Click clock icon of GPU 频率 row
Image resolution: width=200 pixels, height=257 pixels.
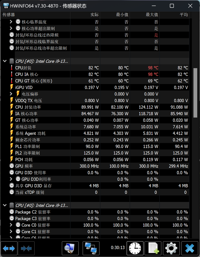(x=12, y=166)
